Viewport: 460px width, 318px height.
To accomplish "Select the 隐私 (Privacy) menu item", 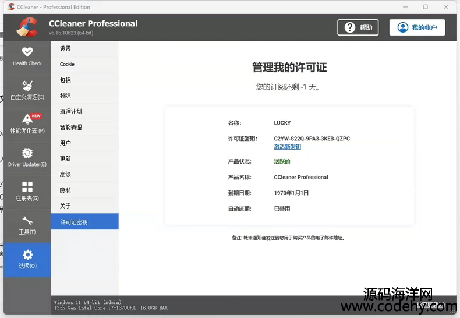I will (85, 190).
